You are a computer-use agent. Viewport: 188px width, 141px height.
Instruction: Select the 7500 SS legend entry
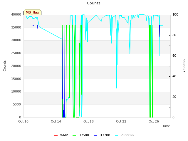pyautogui.click(x=124, y=135)
